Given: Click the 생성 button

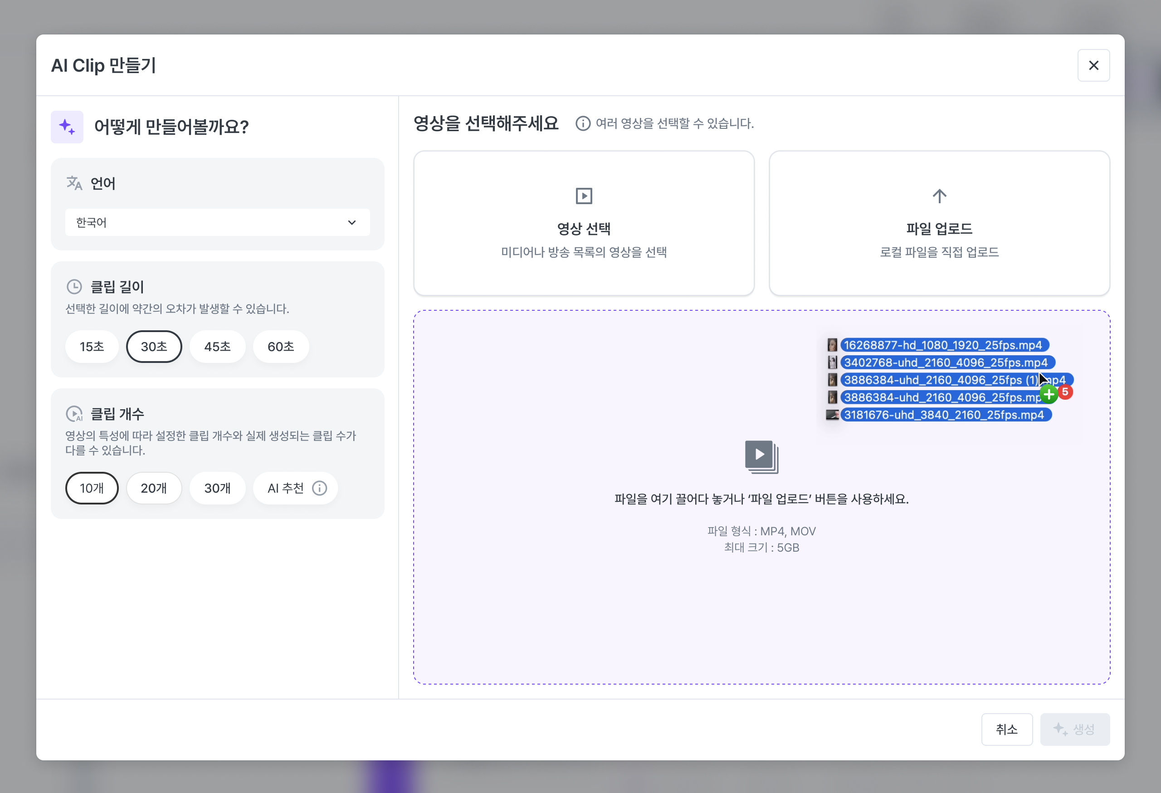Looking at the screenshot, I should tap(1074, 729).
